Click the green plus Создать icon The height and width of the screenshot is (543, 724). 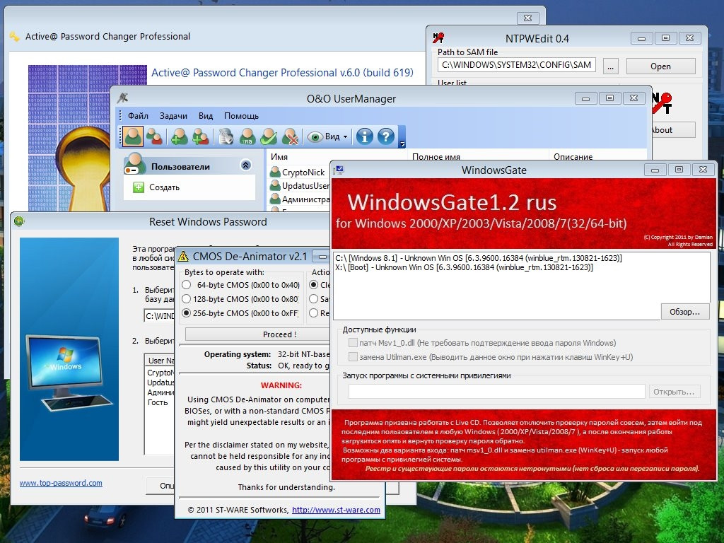(138, 187)
